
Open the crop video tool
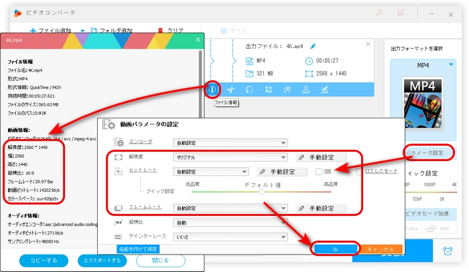[x=268, y=88]
